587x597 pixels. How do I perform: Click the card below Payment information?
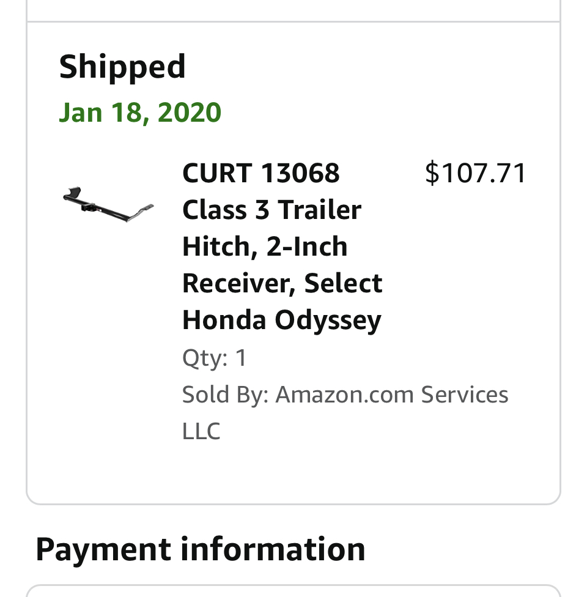[x=293, y=591]
